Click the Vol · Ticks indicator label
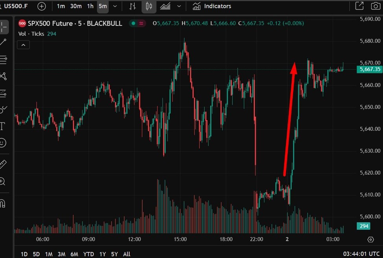The image size is (383, 258). pos(31,34)
